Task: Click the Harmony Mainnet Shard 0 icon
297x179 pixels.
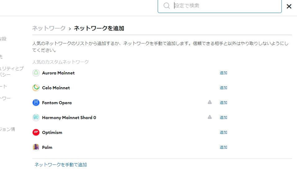Action: pos(36,118)
